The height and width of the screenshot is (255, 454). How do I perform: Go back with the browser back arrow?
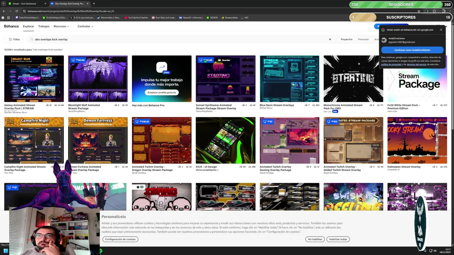[x=4, y=11]
